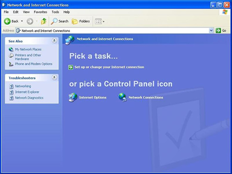Open the Views dropdown arrow
Image resolution: width=232 pixels, height=174 pixels.
click(x=103, y=21)
